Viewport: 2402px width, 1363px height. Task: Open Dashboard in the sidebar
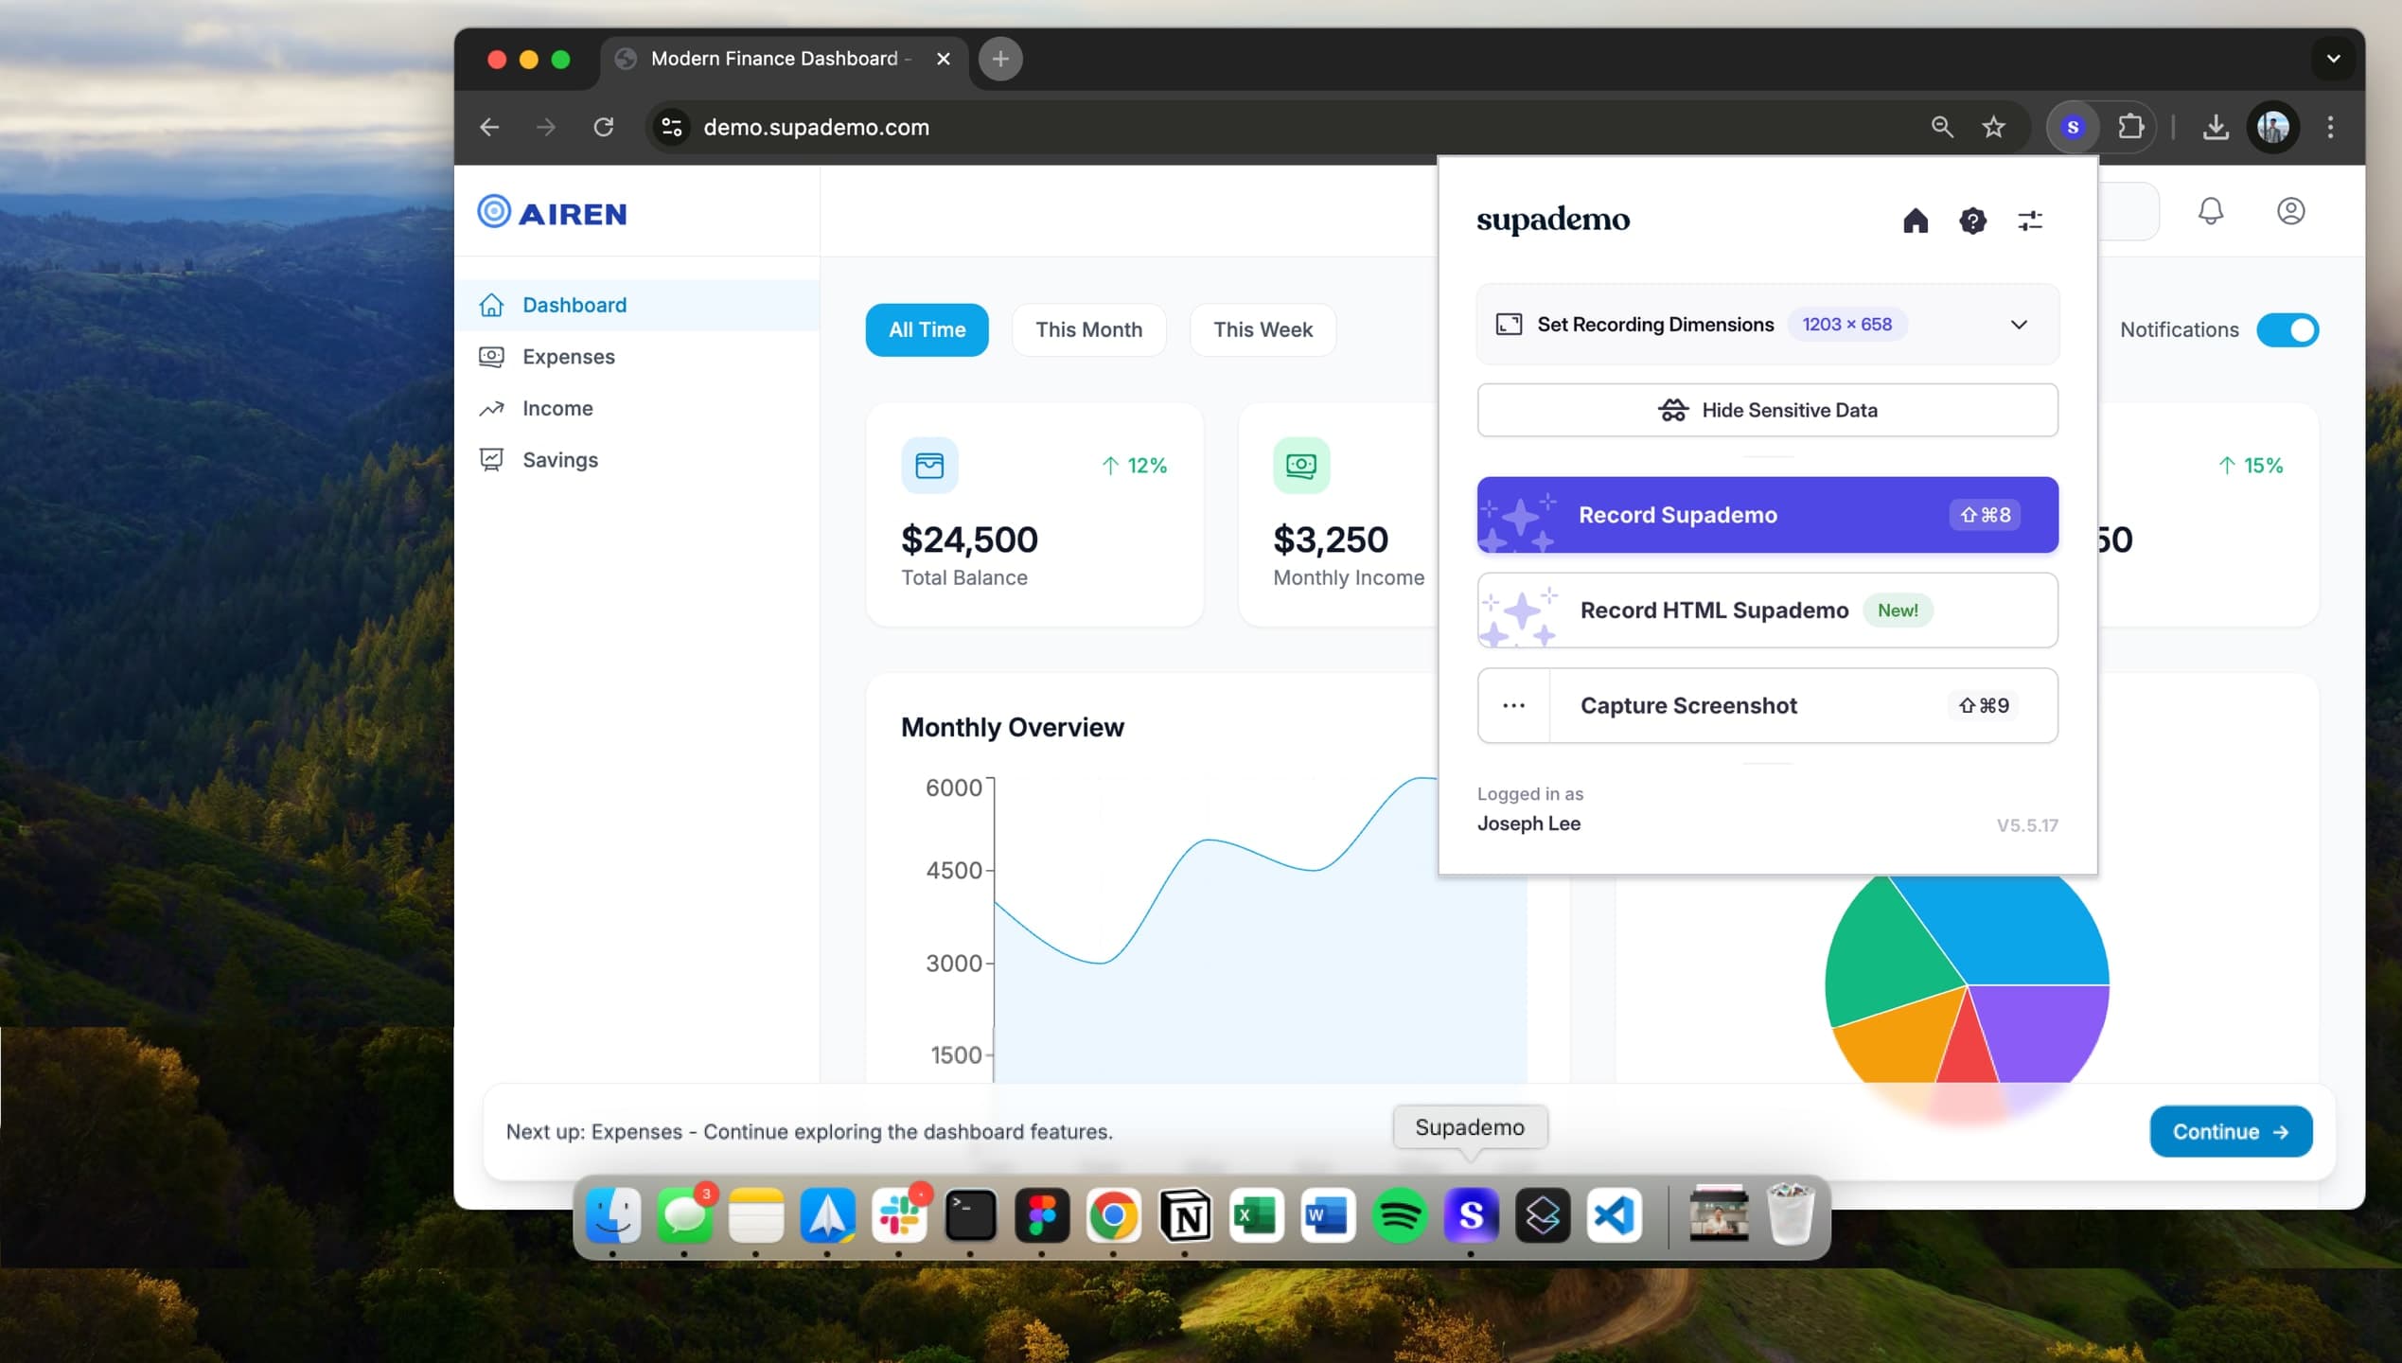637,305
